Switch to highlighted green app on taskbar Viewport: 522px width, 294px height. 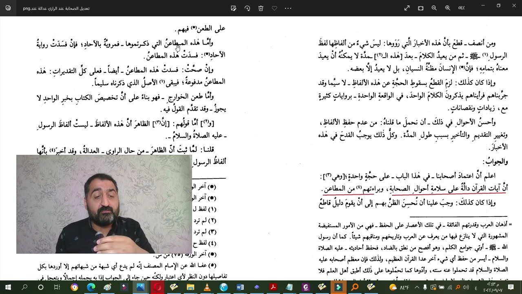pyautogui.click(x=338, y=287)
